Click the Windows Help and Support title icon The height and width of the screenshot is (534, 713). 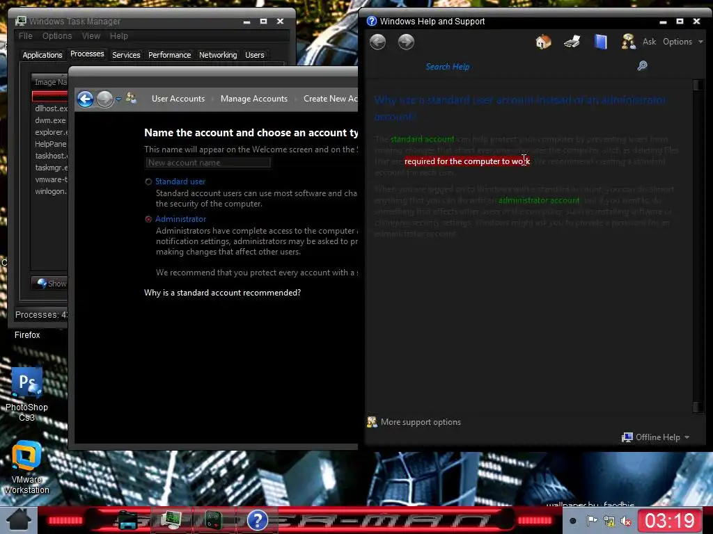click(x=372, y=21)
